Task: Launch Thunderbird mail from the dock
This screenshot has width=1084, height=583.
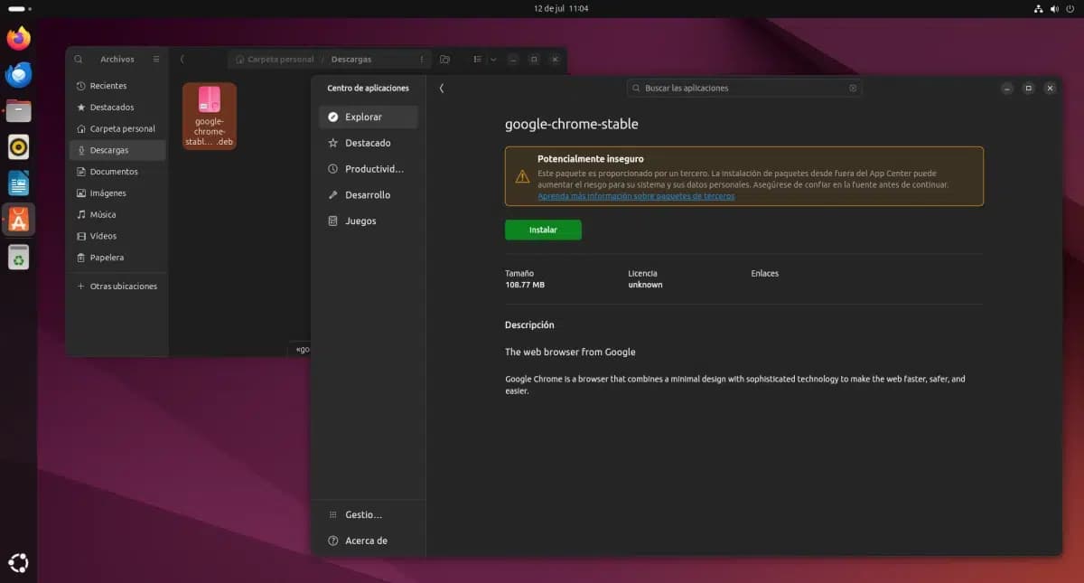Action: pos(18,74)
